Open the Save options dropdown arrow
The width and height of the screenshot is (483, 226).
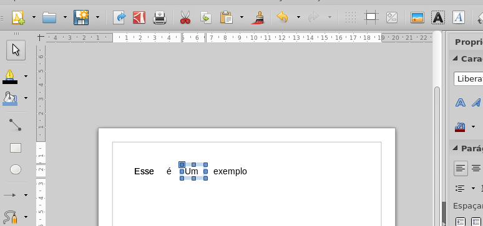click(97, 17)
